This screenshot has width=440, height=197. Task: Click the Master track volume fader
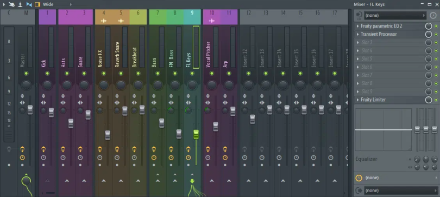(x=30, y=109)
